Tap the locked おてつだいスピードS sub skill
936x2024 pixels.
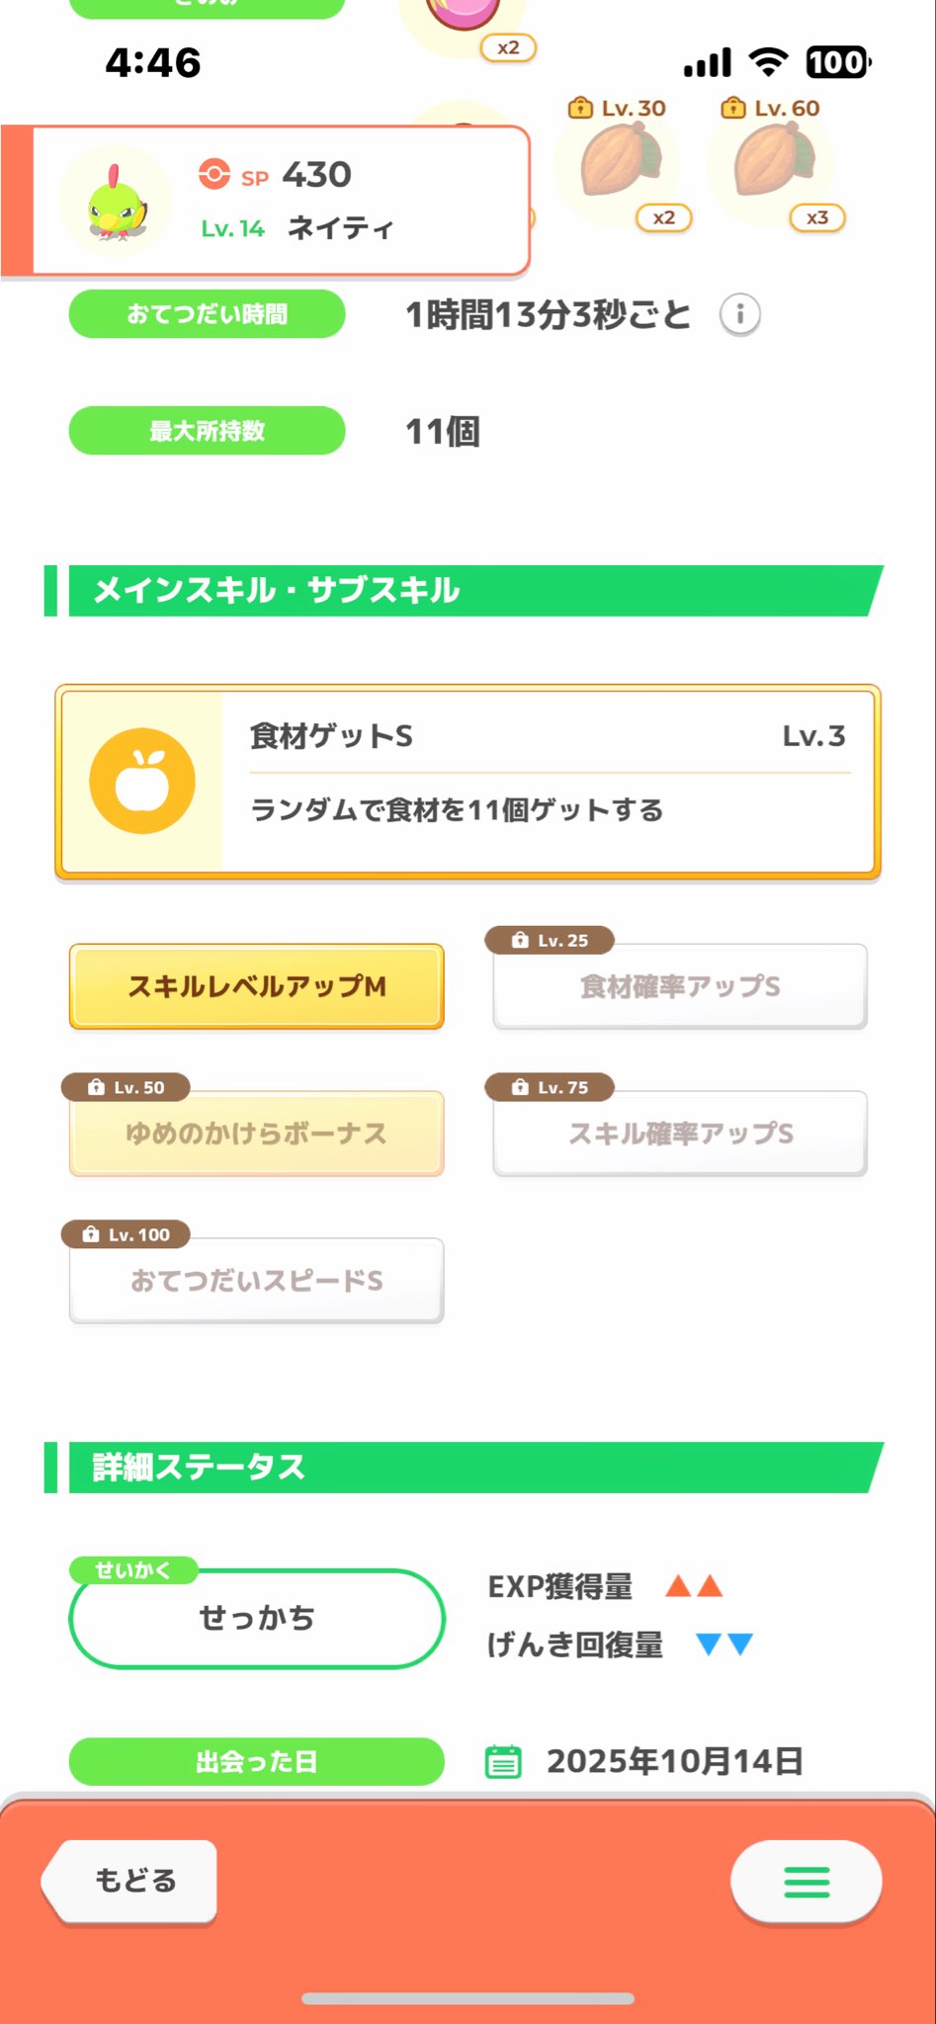[x=256, y=1281]
